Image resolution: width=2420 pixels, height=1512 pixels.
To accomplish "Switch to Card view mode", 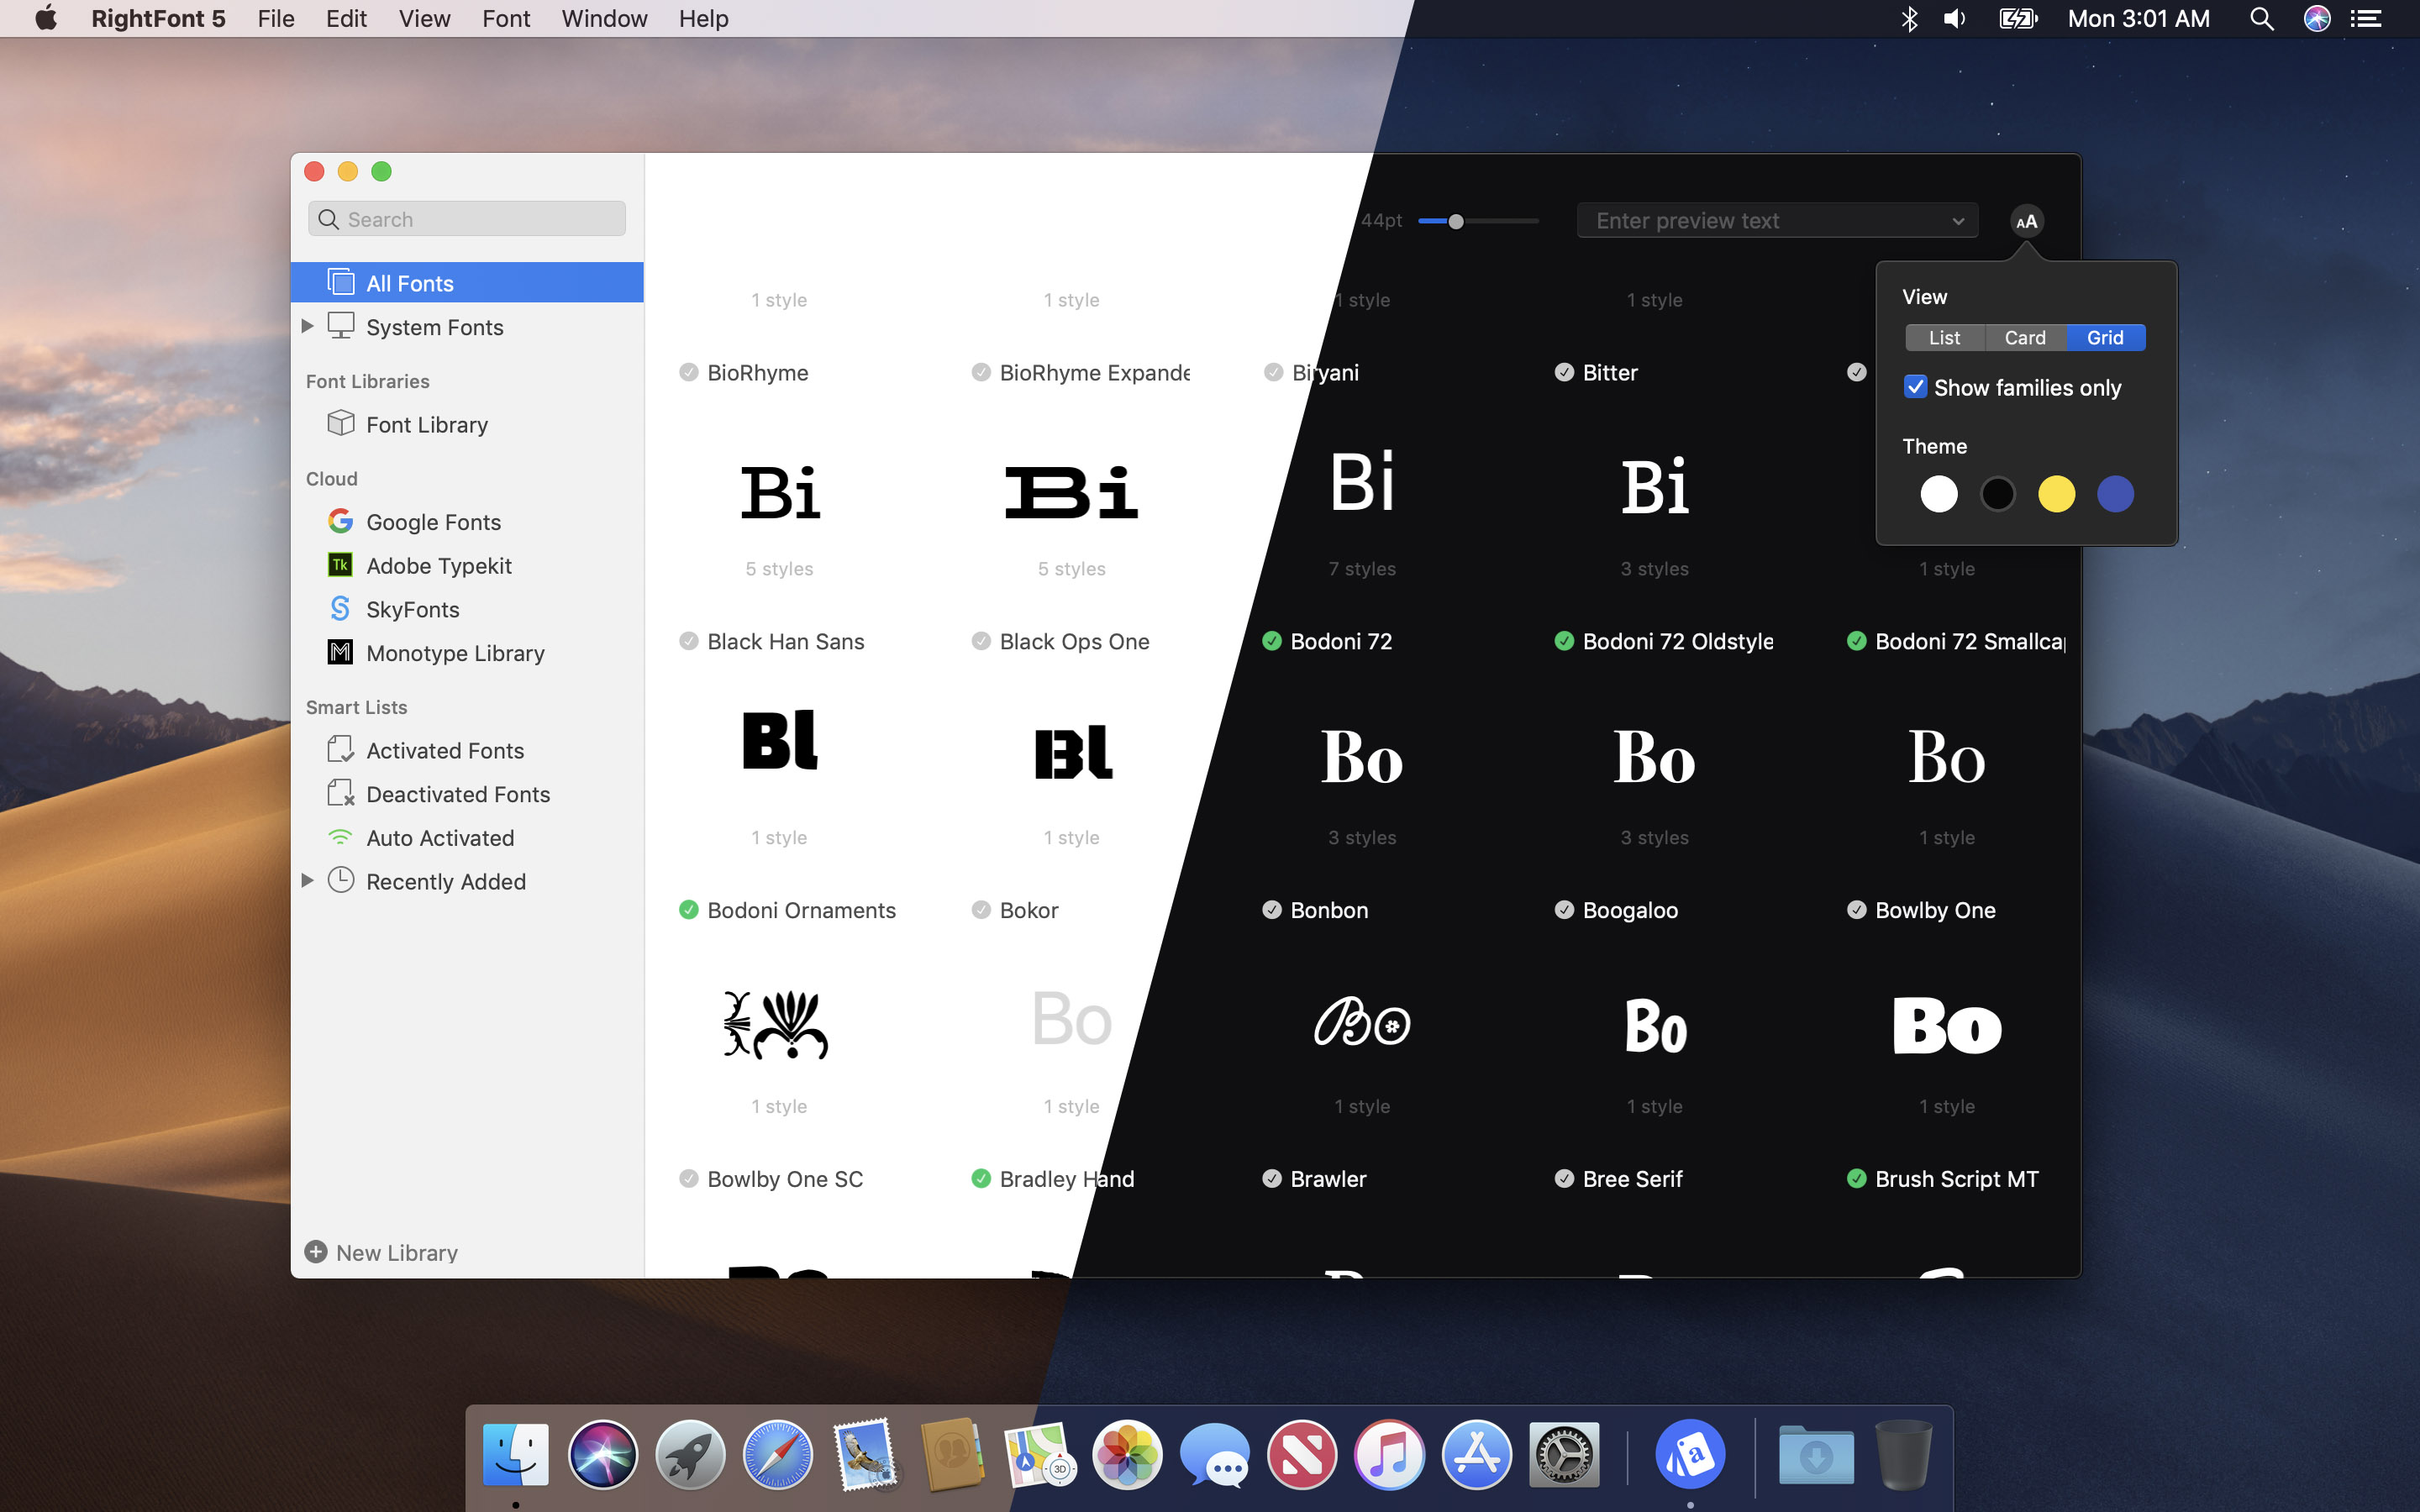I will [x=2023, y=336].
